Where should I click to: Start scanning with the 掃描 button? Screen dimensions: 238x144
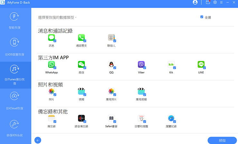pyautogui.click(x=222, y=140)
